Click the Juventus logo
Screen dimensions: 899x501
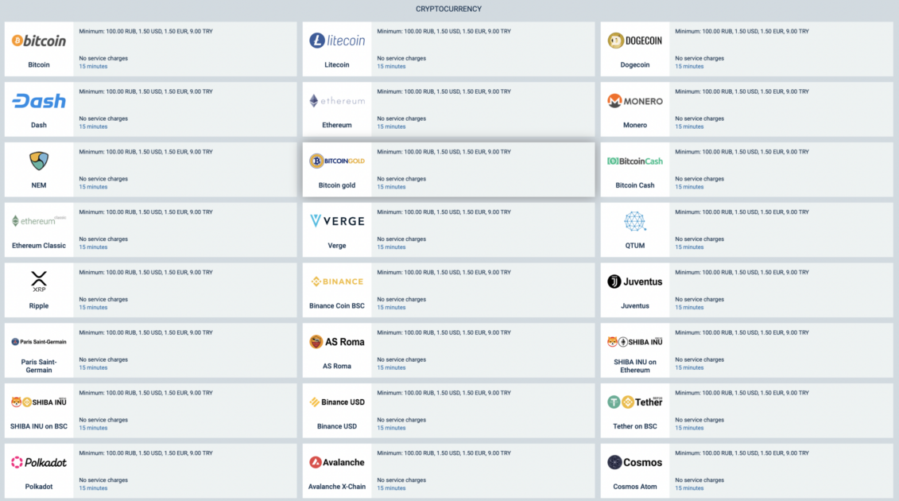tap(634, 282)
